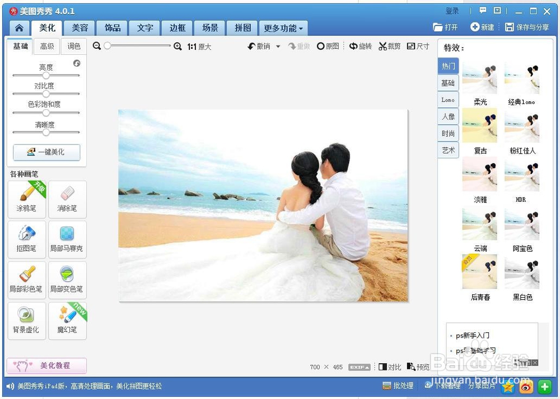Click the zoom out magnifier icon
Image resolution: width=560 pixels, height=399 pixels.
pos(96,46)
